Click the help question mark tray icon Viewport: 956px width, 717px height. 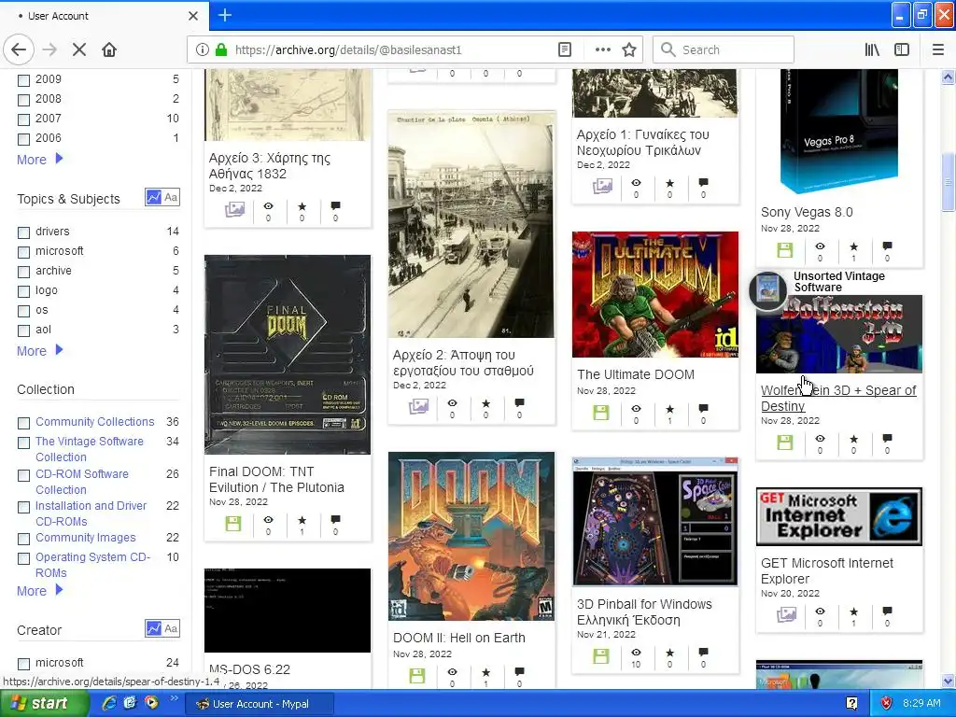tap(851, 704)
